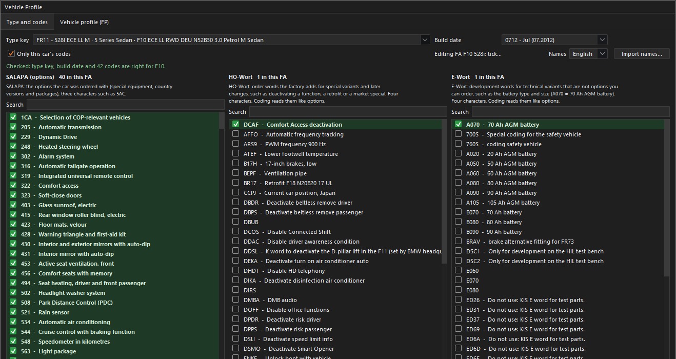Click the 'A105 - 105 Ah AGM battery' text
This screenshot has width=676, height=359.
click(503, 203)
